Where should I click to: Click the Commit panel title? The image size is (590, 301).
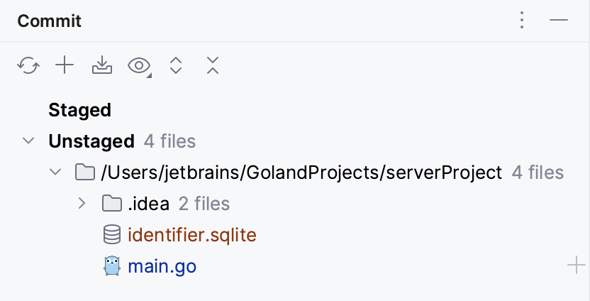[x=49, y=21]
